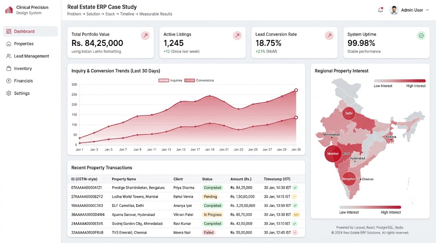
Task: Click the Mumbai bubble on the map
Action: 333,153
